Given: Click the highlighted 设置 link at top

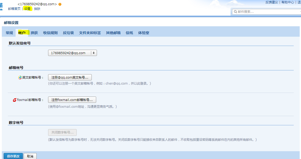Looking at the screenshot, I should click(27, 9).
